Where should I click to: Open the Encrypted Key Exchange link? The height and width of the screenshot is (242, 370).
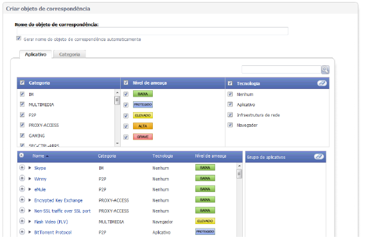pyautogui.click(x=58, y=200)
